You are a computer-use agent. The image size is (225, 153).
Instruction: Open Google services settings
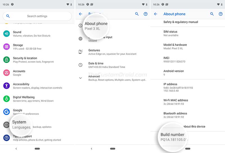37,112
